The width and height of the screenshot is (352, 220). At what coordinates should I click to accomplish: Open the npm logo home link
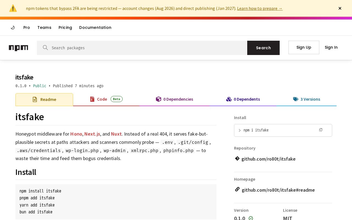18,48
